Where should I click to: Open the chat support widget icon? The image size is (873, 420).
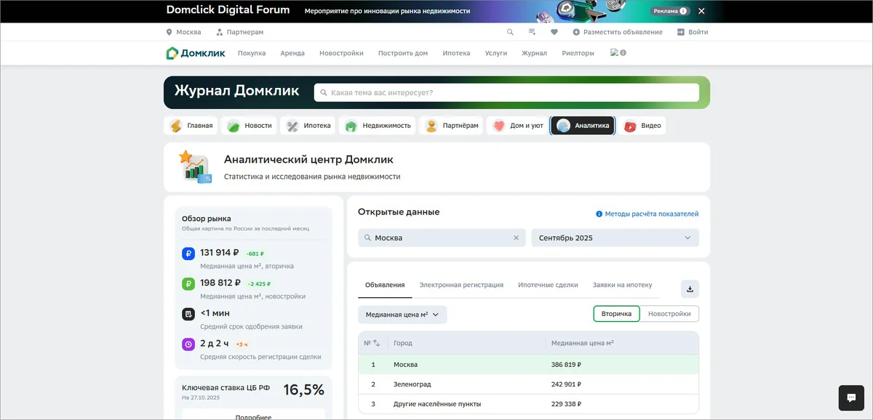pos(850,397)
